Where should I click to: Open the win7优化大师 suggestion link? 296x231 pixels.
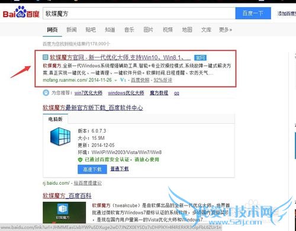click(x=88, y=93)
